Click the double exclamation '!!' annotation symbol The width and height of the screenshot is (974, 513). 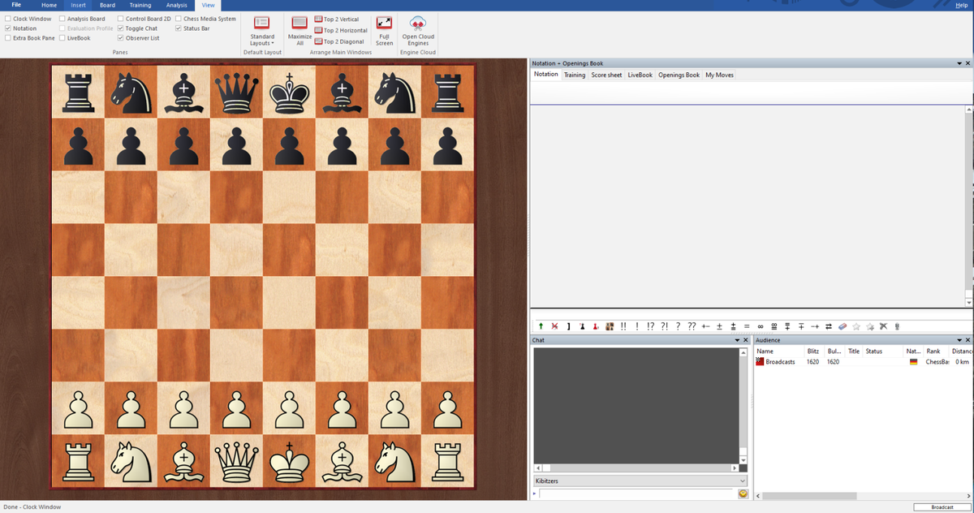coord(623,326)
